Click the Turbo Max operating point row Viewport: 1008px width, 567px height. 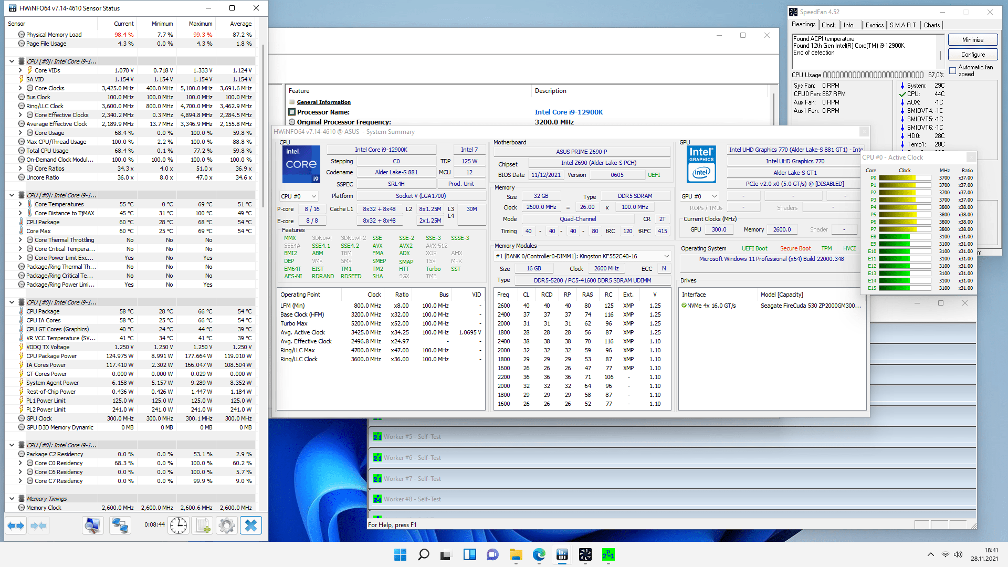point(381,323)
